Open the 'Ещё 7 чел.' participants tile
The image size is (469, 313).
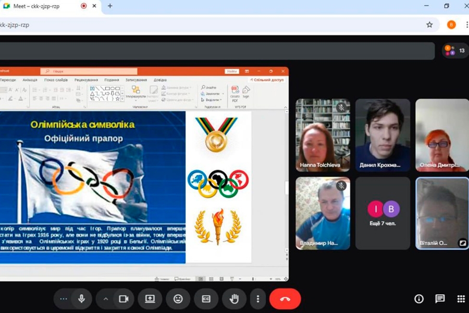(x=382, y=213)
